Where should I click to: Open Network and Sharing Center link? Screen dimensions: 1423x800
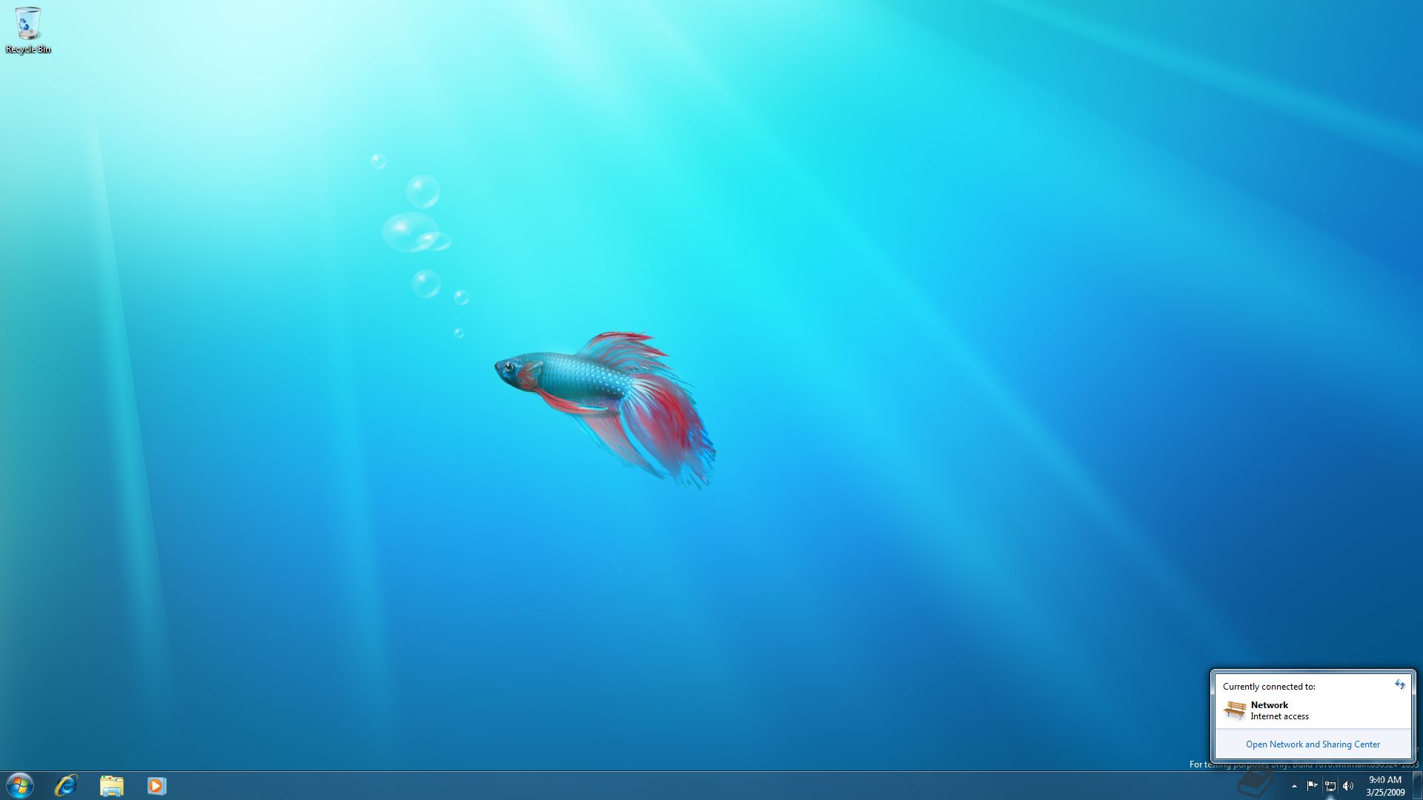point(1313,744)
